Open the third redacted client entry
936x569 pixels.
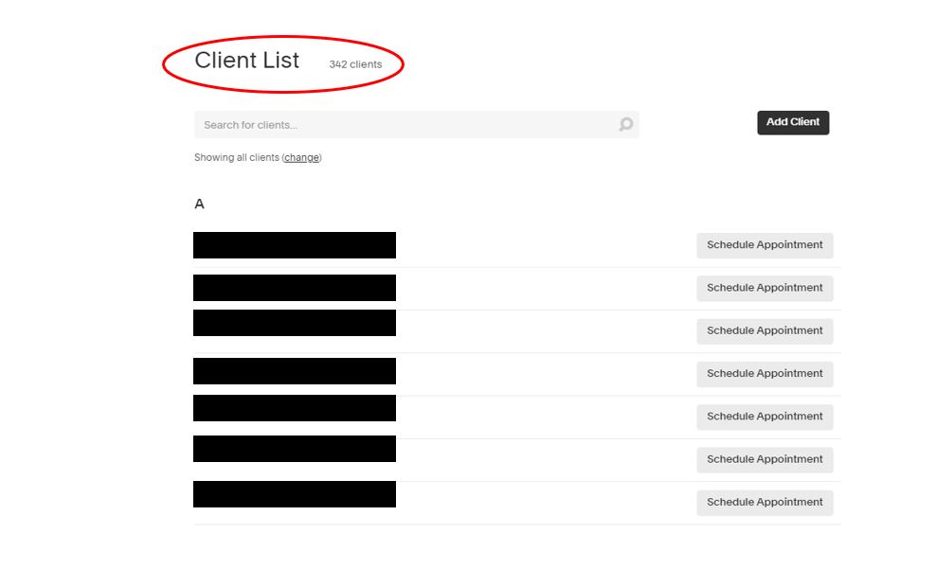point(295,323)
